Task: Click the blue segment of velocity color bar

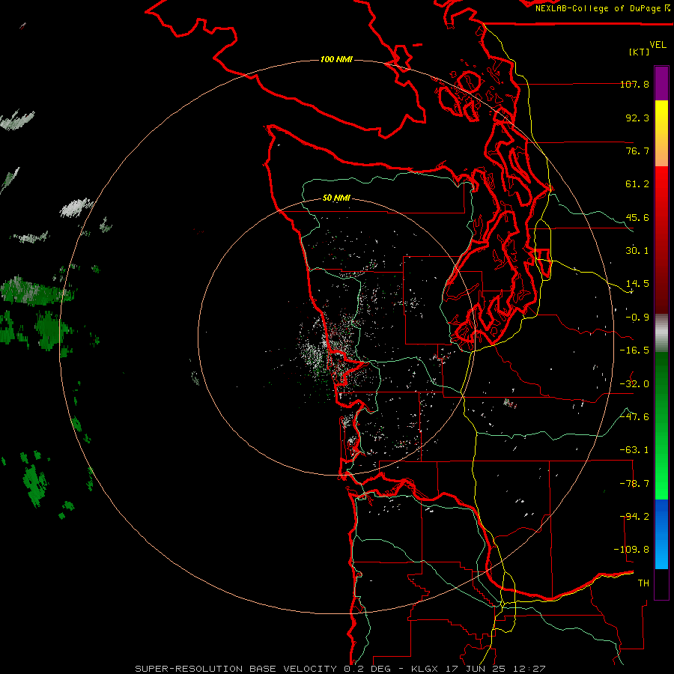Action: pos(661,534)
